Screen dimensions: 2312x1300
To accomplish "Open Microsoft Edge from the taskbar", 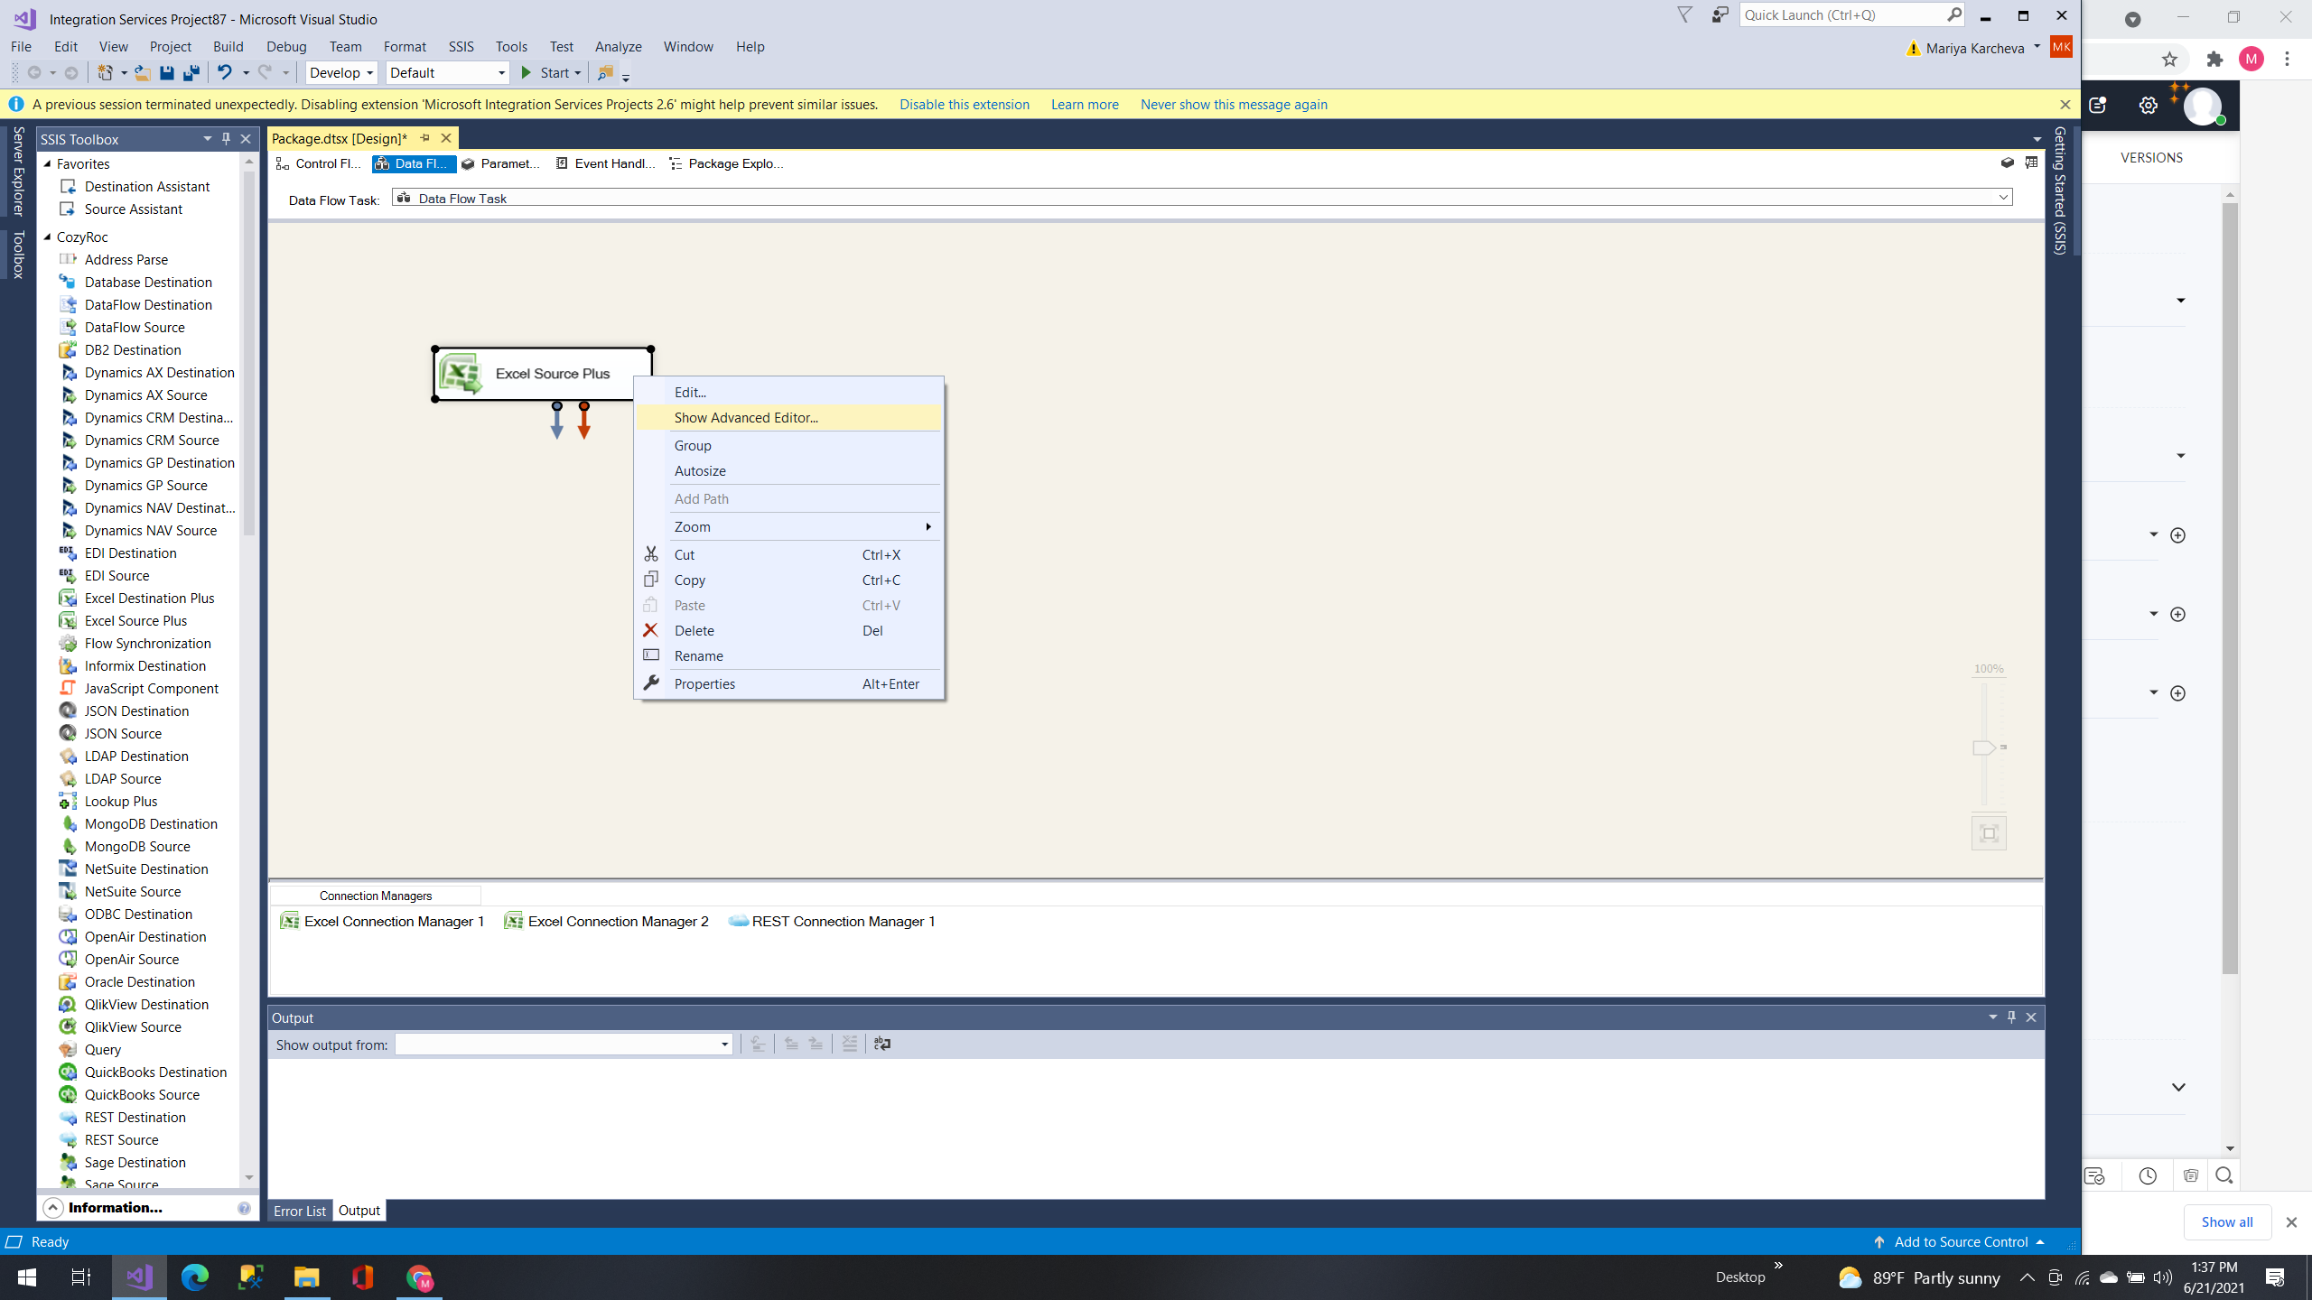I will pyautogui.click(x=195, y=1277).
